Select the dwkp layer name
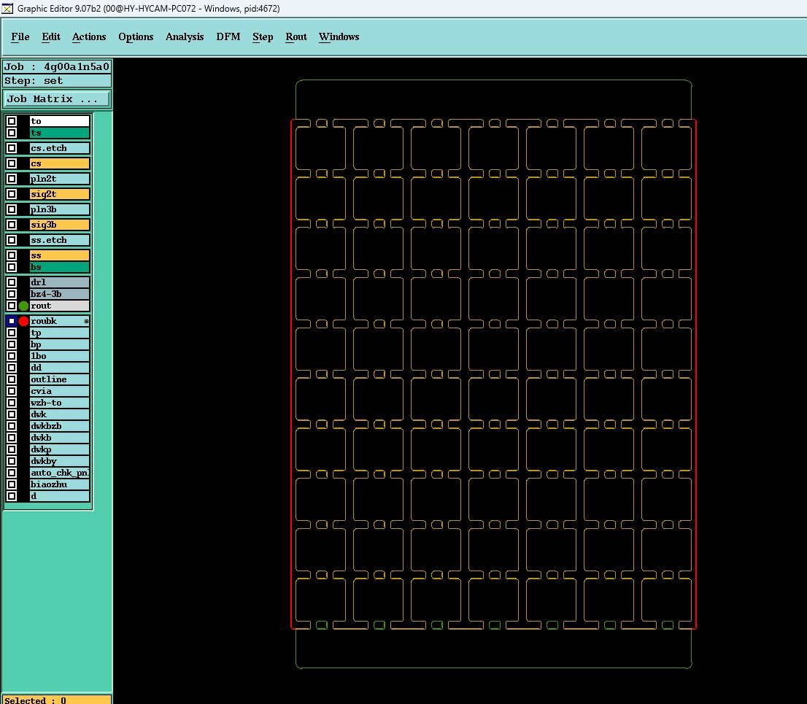 coord(60,450)
